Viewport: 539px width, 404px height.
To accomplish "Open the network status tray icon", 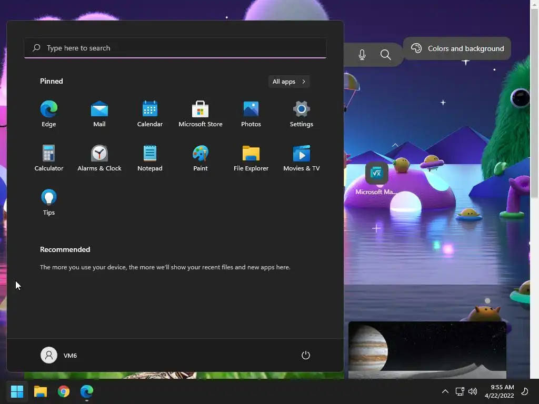I will tap(460, 391).
